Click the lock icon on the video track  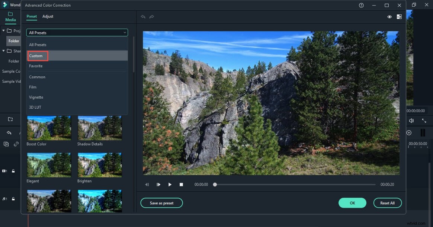pyautogui.click(x=13, y=171)
